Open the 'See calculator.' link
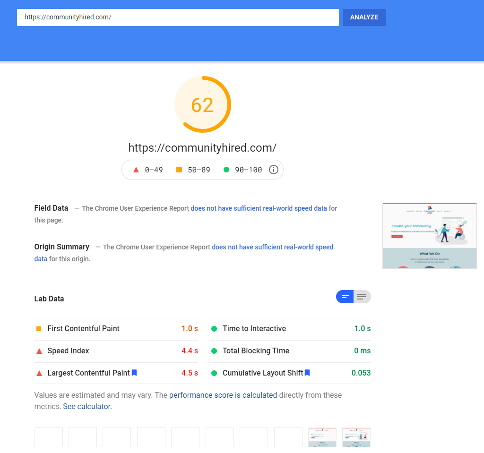484x453 pixels. click(87, 407)
